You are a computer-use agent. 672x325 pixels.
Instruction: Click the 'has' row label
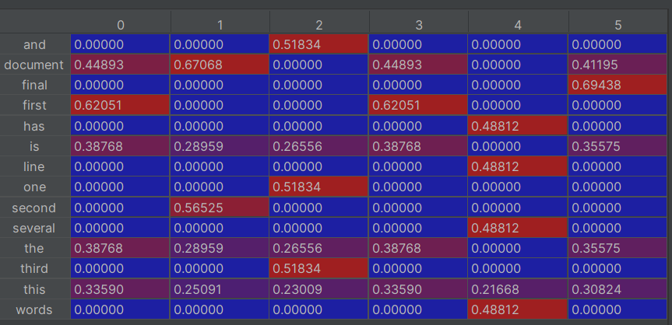coord(35,126)
